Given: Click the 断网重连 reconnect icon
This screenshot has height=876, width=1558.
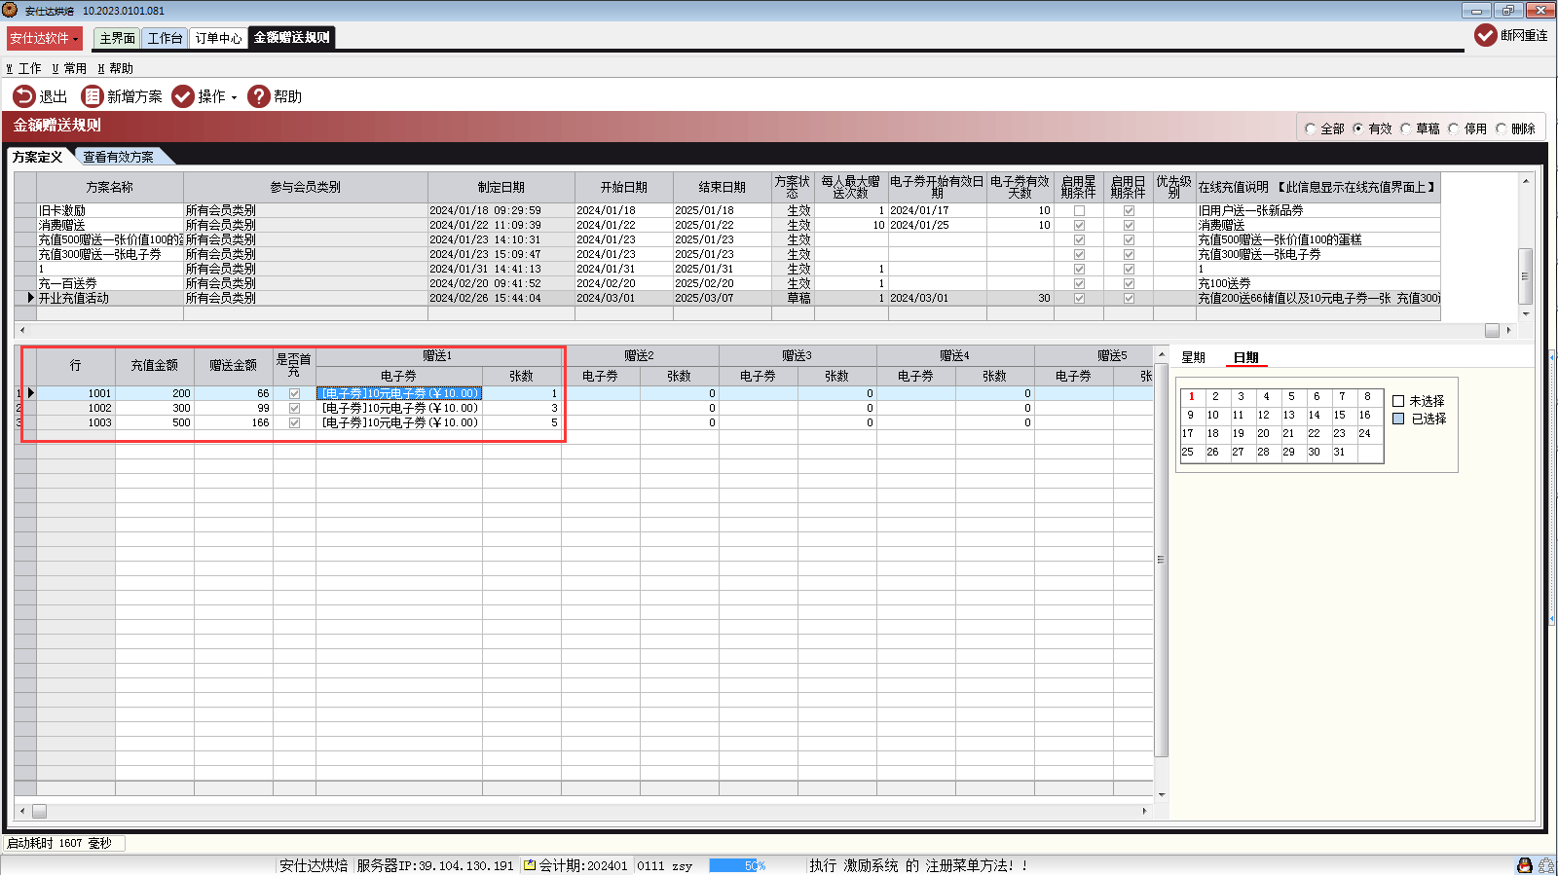Looking at the screenshot, I should (1485, 35).
